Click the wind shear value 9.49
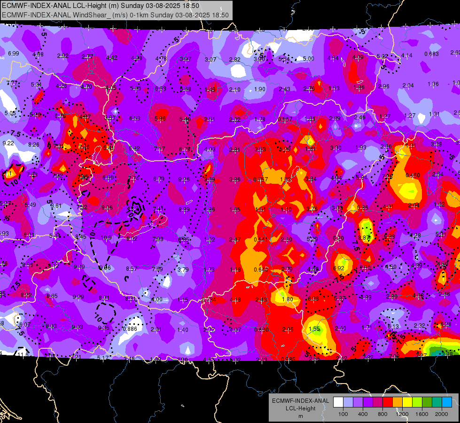This screenshot has width=460, height=423. [79, 267]
